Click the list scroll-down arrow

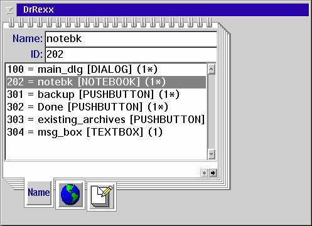212,154
